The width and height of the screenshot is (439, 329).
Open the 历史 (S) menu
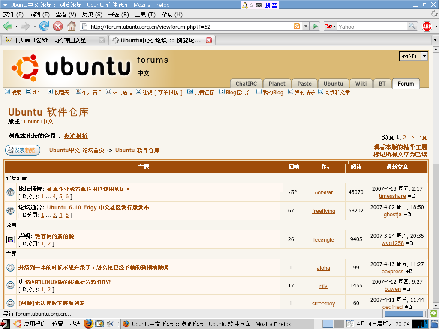click(x=92, y=14)
